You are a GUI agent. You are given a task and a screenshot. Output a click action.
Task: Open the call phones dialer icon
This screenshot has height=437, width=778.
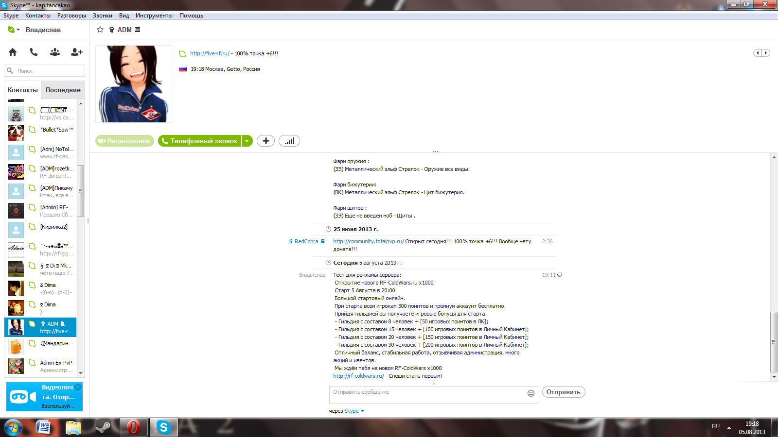tap(34, 52)
